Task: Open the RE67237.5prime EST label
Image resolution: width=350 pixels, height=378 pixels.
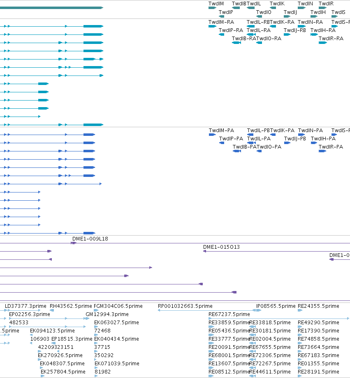Action: (x=229, y=314)
